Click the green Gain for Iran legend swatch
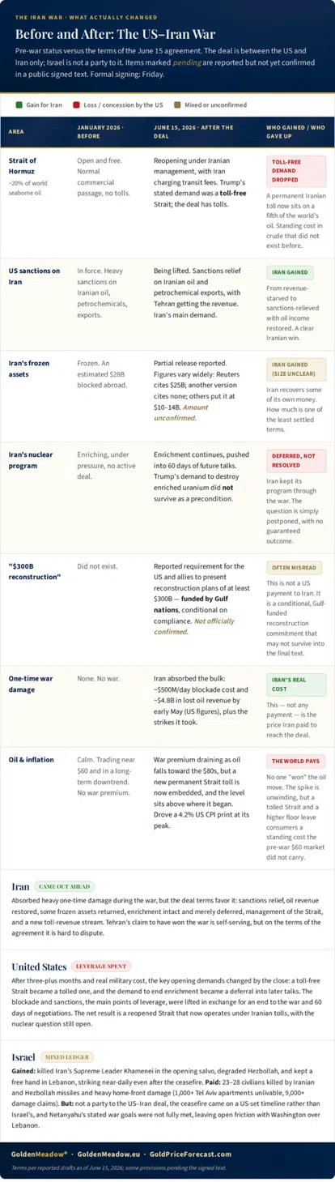Image resolution: width=335 pixels, height=1182 pixels. [x=18, y=105]
